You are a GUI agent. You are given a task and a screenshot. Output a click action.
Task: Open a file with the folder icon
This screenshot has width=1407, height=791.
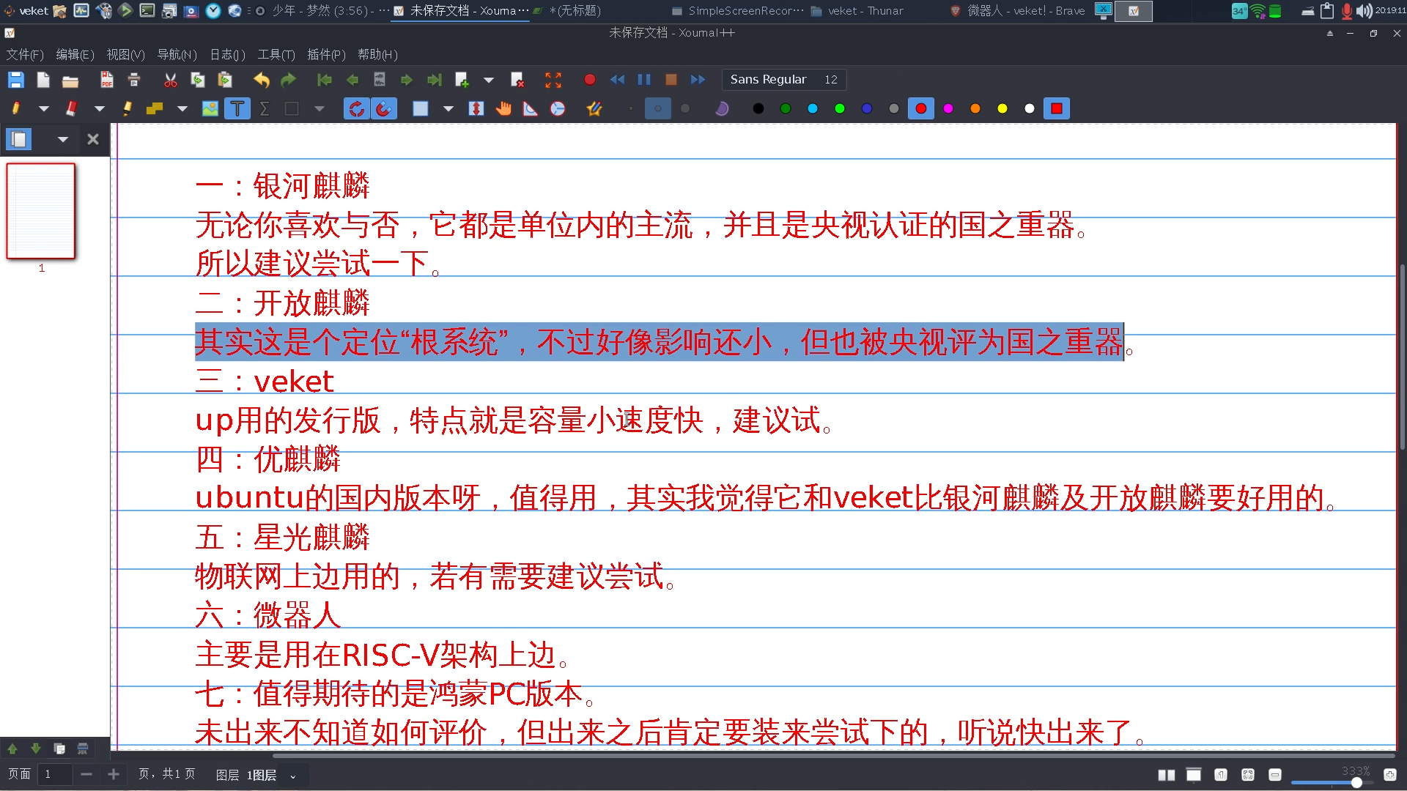(70, 80)
